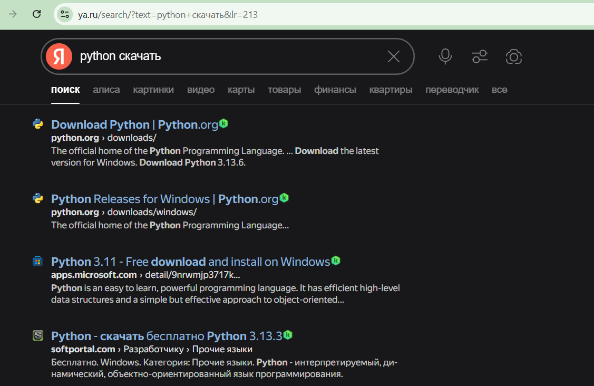Click the ya.ru address bar URL
Viewport: 594px width, 386px height.
(x=168, y=15)
